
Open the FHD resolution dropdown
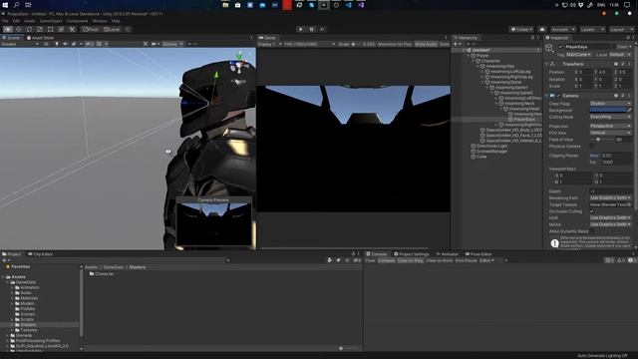click(309, 44)
